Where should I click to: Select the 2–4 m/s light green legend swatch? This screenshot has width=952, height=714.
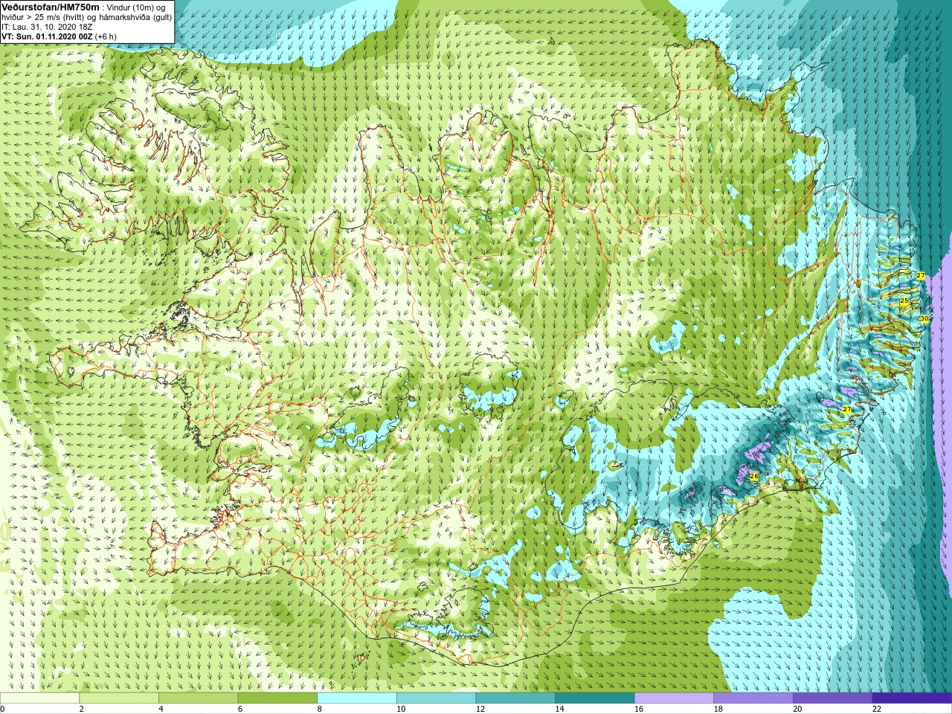tap(119, 698)
